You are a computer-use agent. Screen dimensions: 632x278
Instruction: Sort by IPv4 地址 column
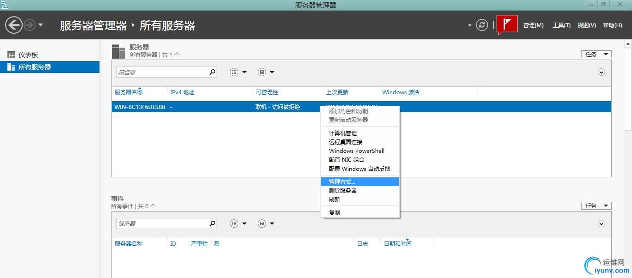(x=182, y=92)
